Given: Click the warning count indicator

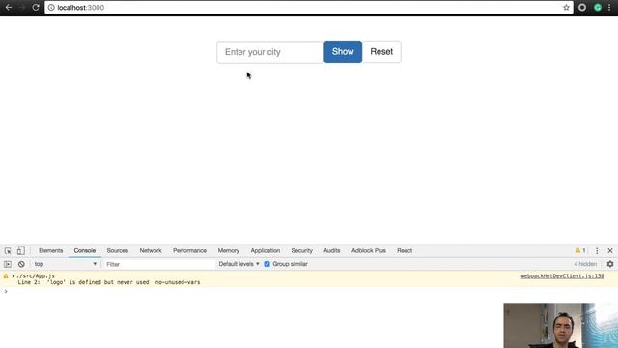Looking at the screenshot, I should point(580,250).
